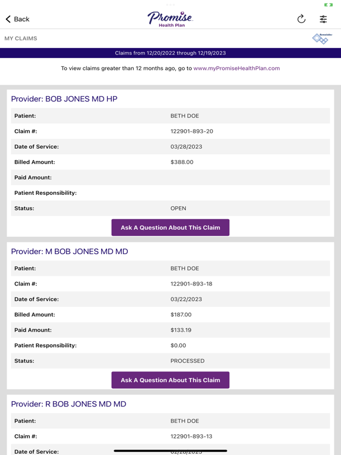Ask a question about claim 122901-893-20
Screen dimensions: 341x455
(x=170, y=227)
